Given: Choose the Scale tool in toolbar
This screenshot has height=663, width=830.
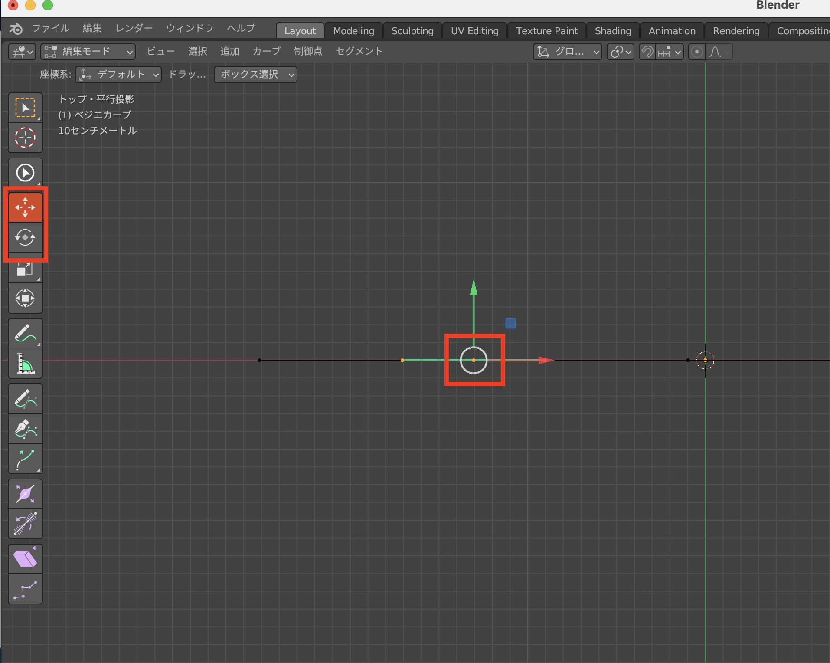Looking at the screenshot, I should (25, 269).
